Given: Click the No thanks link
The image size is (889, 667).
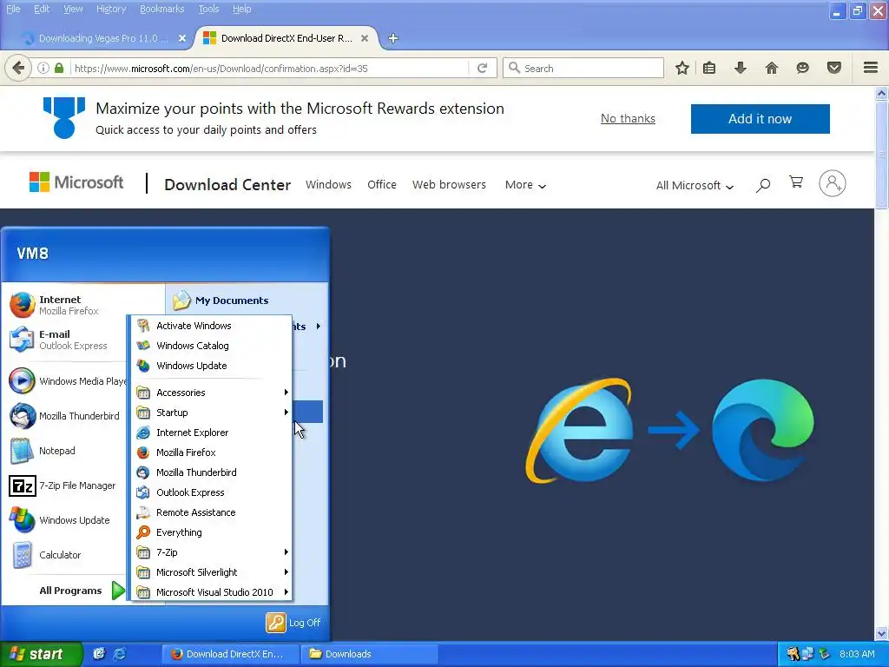Looking at the screenshot, I should 628,118.
